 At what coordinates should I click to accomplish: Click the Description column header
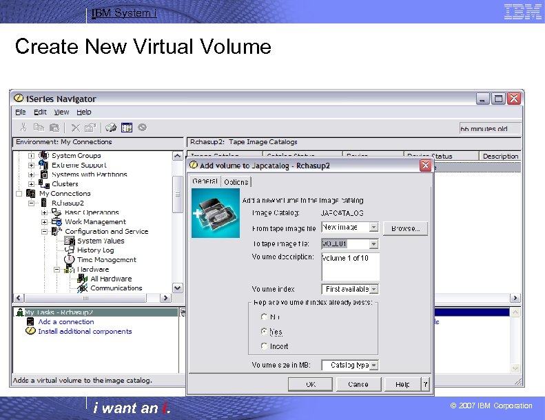pos(500,157)
